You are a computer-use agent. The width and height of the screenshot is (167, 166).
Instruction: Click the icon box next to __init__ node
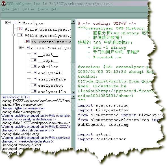click(34, 54)
